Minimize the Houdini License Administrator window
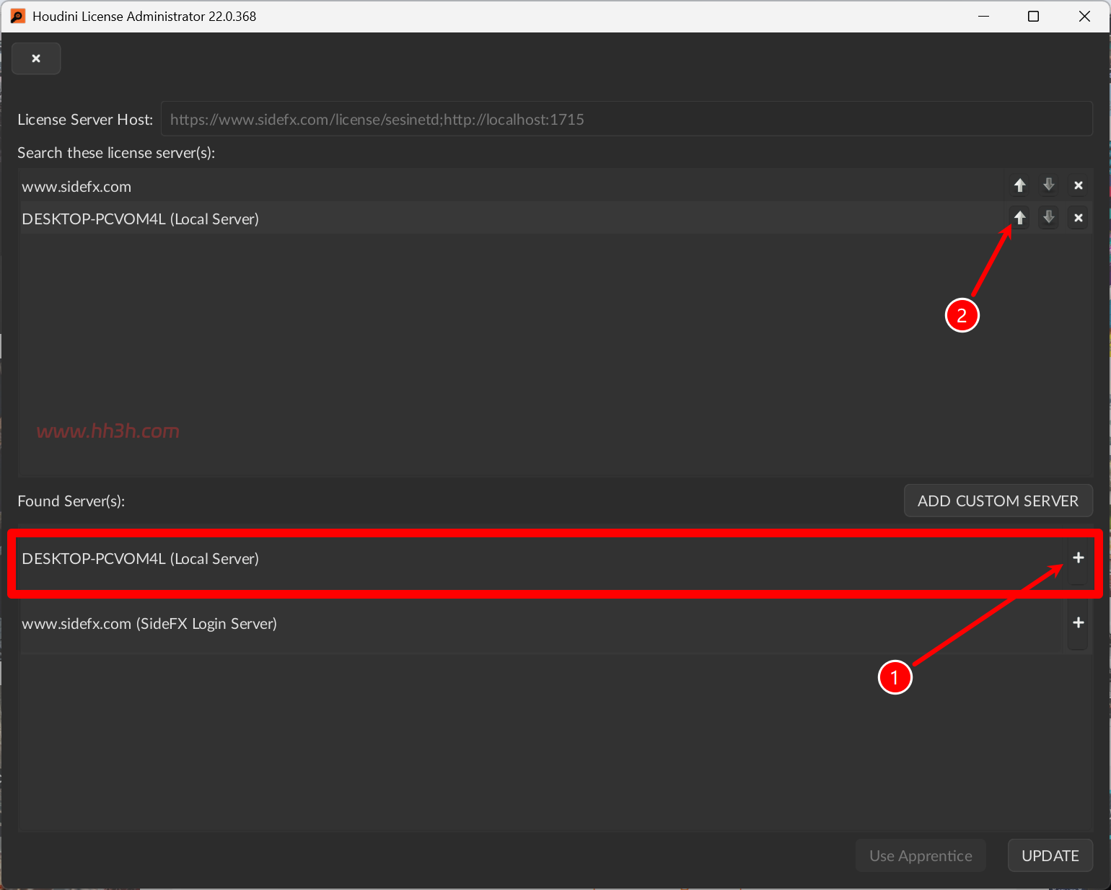This screenshot has width=1111, height=890. click(x=983, y=16)
